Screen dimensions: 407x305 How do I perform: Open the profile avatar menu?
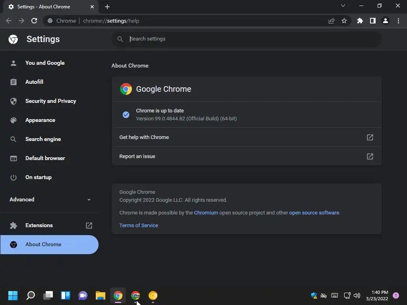pyautogui.click(x=386, y=21)
